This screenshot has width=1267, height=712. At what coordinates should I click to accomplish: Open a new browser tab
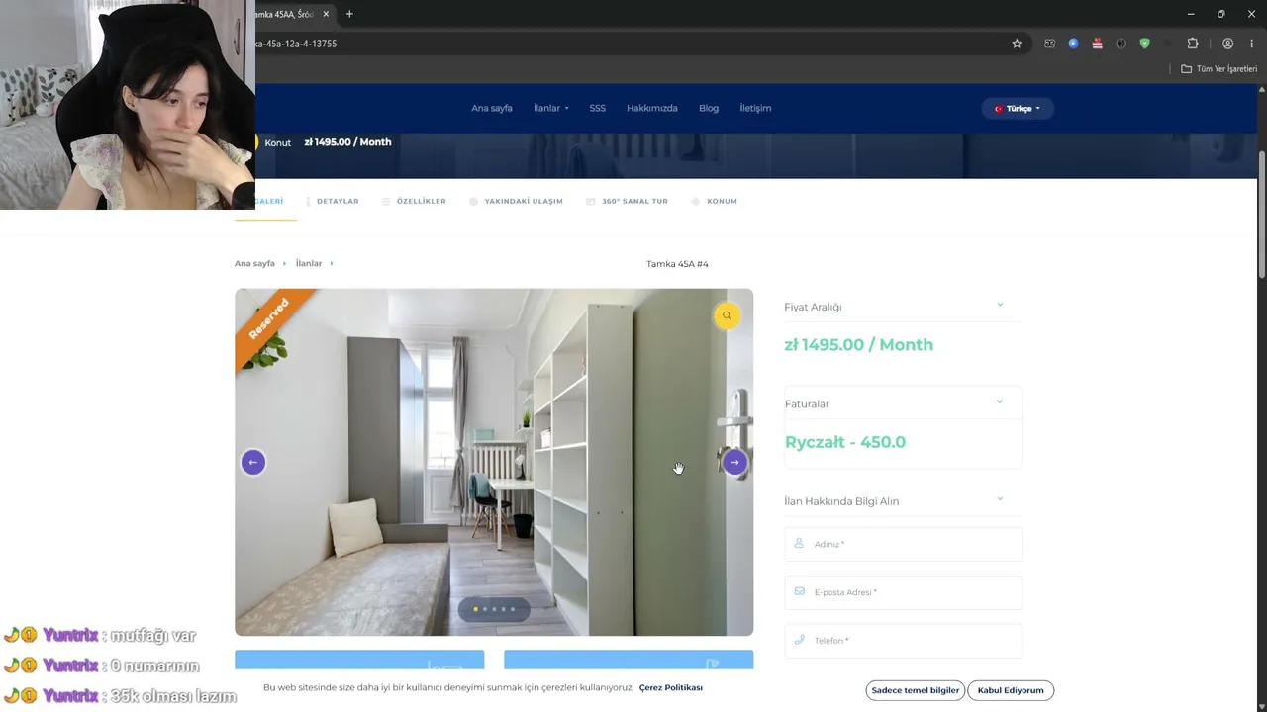coord(349,14)
